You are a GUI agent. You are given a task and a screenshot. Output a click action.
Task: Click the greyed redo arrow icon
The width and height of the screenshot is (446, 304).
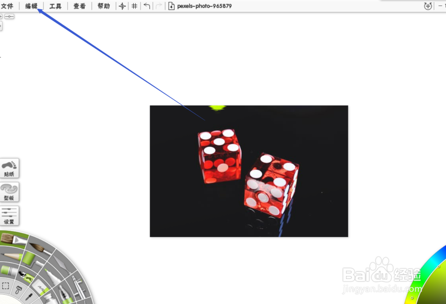click(x=159, y=6)
